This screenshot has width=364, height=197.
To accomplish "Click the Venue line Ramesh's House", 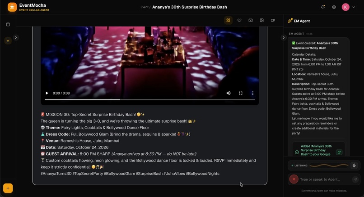I will 80,141.
